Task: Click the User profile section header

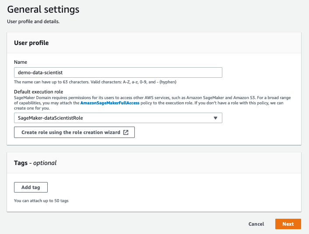Action: click(x=32, y=43)
